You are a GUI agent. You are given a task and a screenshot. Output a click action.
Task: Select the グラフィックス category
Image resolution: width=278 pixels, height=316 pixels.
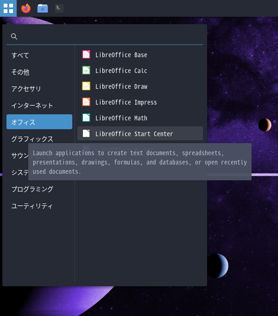click(x=39, y=138)
